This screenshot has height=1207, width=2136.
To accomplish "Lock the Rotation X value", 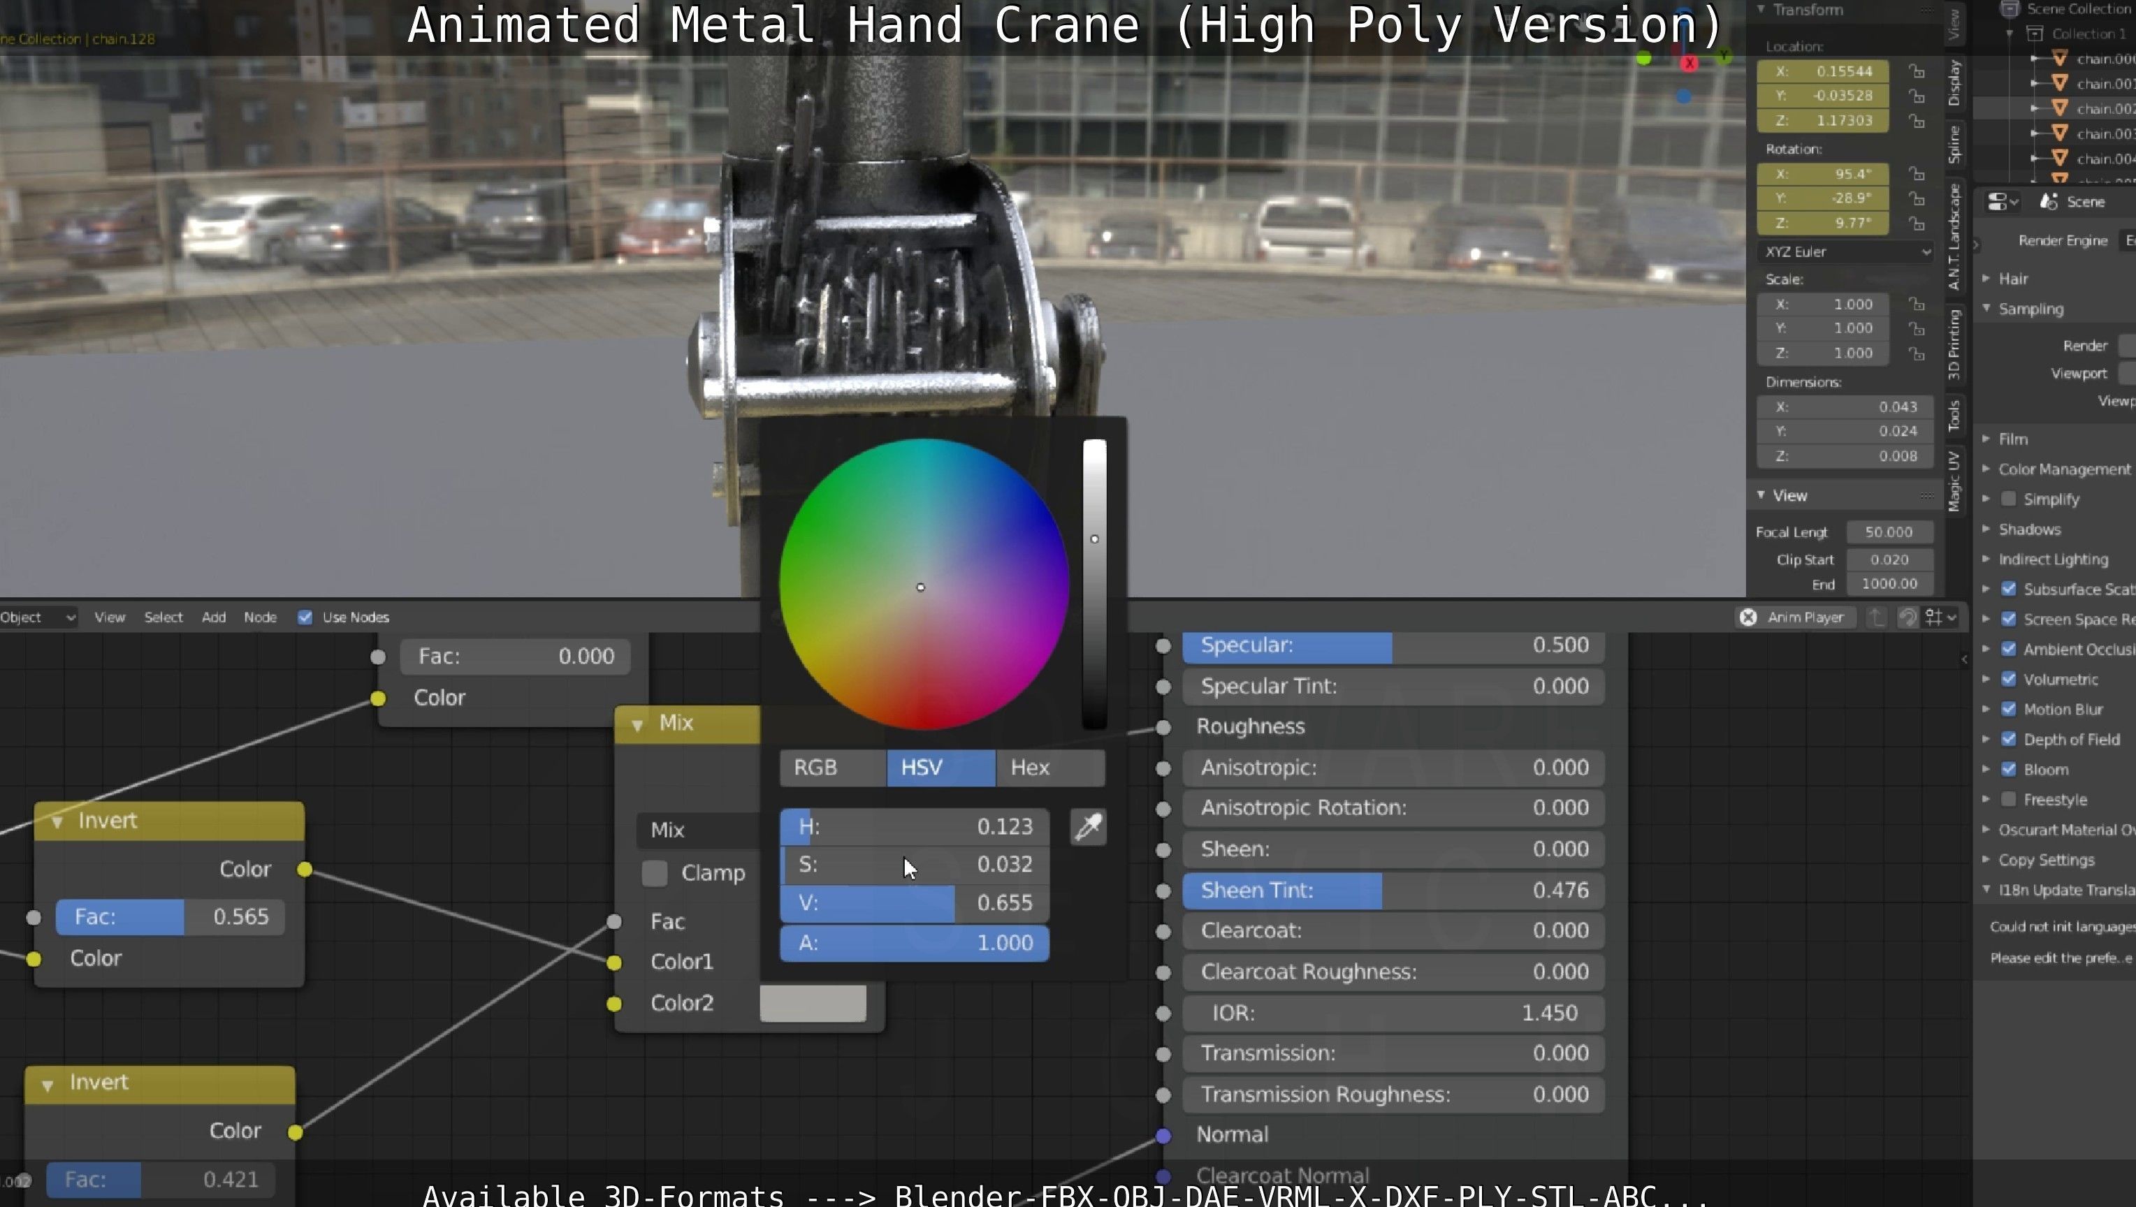I will pos(1917,174).
